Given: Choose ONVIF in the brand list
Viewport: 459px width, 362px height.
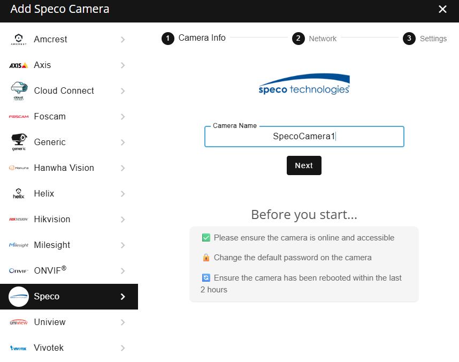Looking at the screenshot, I should [x=69, y=271].
